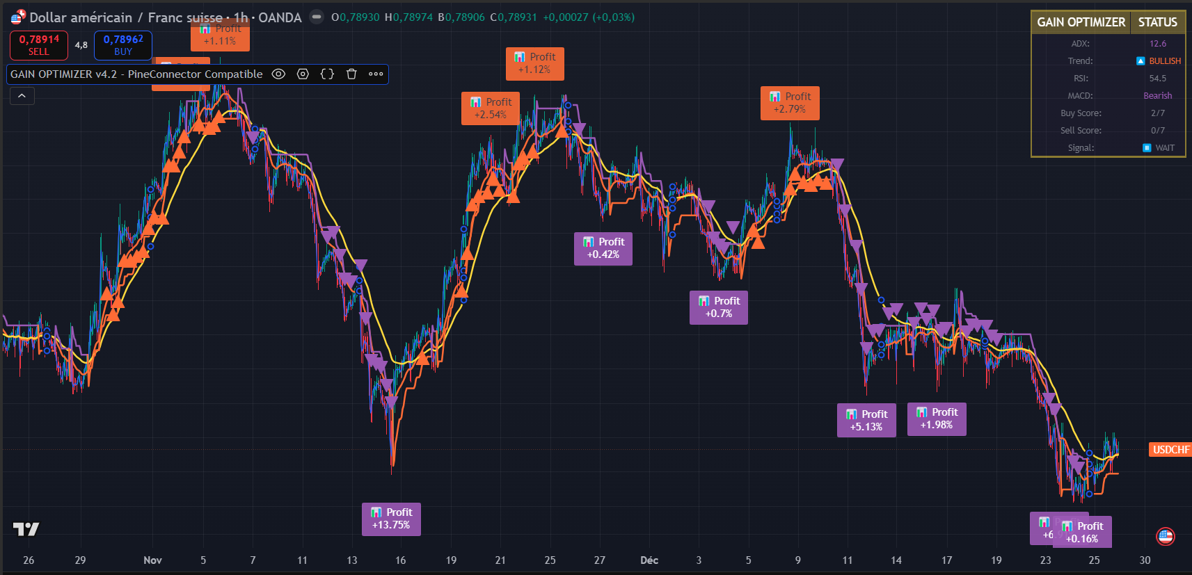Viewport: 1192px width, 575px height.
Task: Select Profit +0.7% label
Action: tap(719, 307)
